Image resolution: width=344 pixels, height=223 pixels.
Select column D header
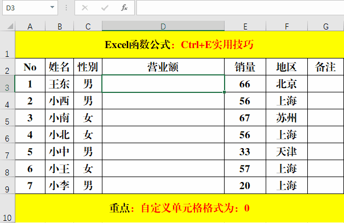tap(163, 26)
